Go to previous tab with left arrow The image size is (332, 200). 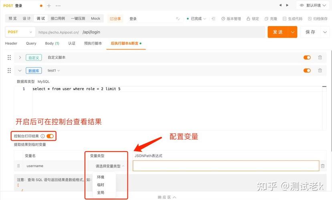(280, 5)
